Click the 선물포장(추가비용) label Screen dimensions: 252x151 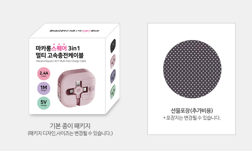point(192,111)
